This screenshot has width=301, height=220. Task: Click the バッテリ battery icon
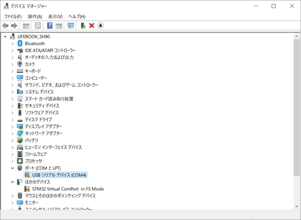pyautogui.click(x=20, y=140)
